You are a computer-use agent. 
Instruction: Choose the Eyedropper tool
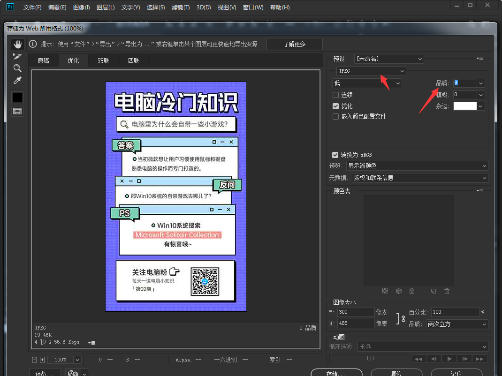(x=17, y=81)
